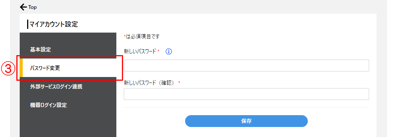Focus the 新しいパスワード（確認） input field
397x137 pixels.
246,94
